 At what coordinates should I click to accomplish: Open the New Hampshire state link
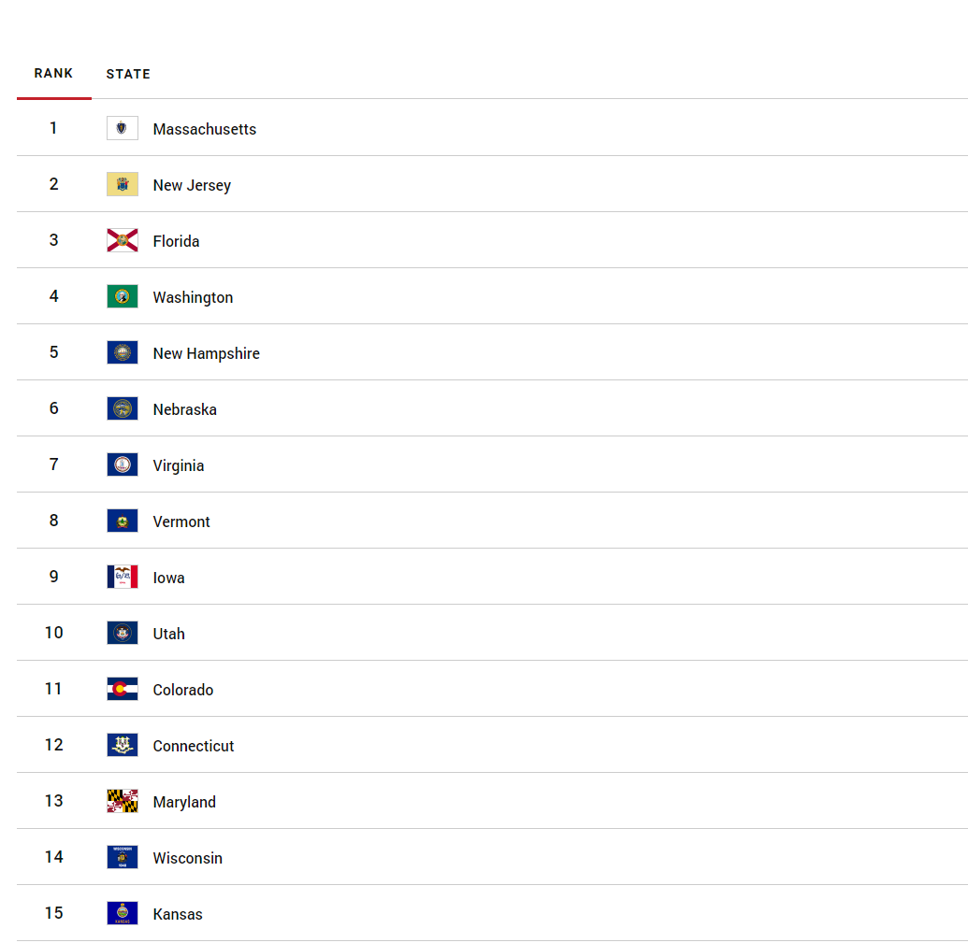(x=206, y=353)
